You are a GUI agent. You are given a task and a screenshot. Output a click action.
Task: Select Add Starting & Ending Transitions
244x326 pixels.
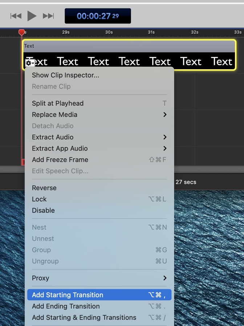[84, 318]
